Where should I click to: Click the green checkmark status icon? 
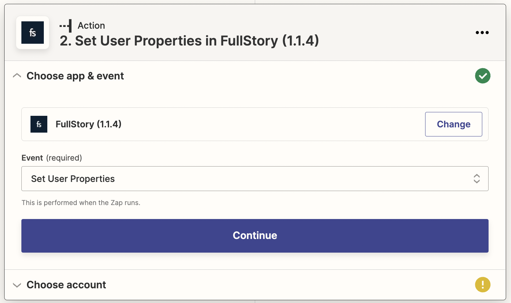click(x=483, y=76)
